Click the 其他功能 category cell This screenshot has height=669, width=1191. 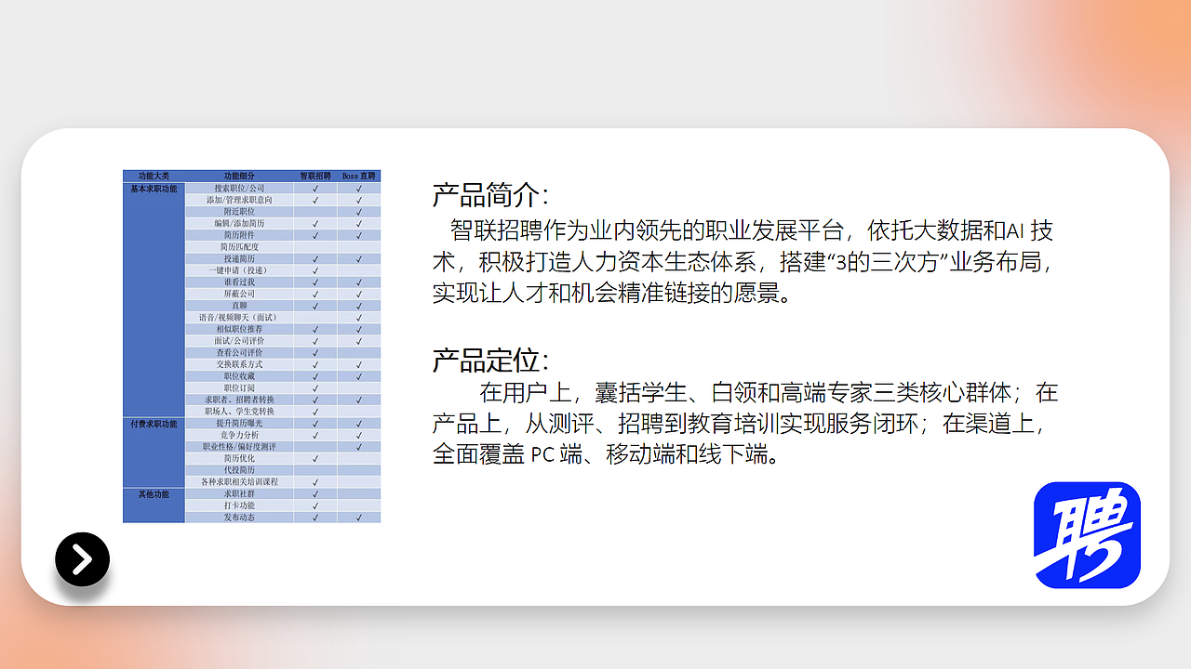click(154, 494)
